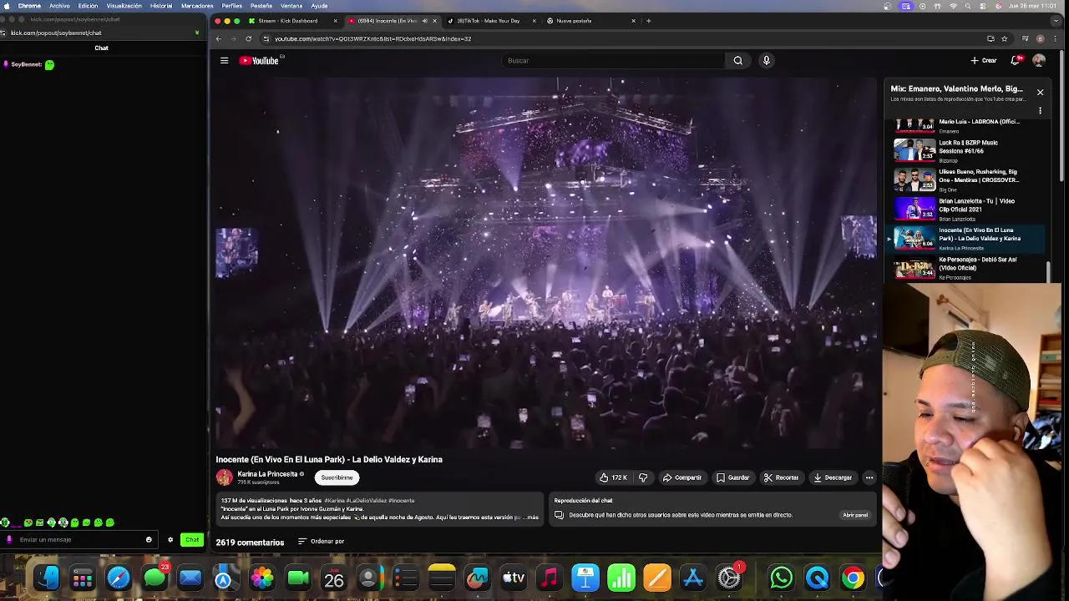Viewport: 1069px width, 601px height.
Task: Click the Crear button in YouTube header
Action: 984,60
